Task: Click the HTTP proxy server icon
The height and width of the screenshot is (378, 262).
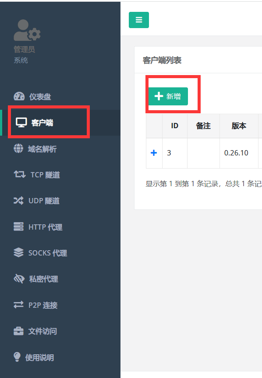Action: click(18, 227)
